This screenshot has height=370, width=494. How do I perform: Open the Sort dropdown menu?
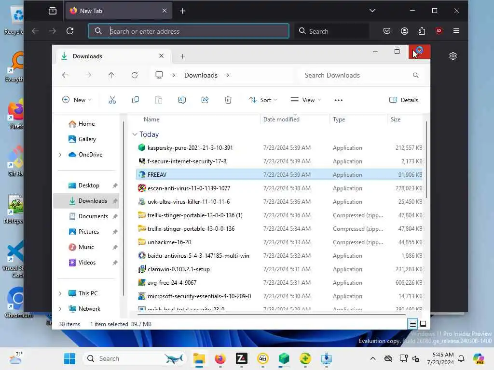263,100
